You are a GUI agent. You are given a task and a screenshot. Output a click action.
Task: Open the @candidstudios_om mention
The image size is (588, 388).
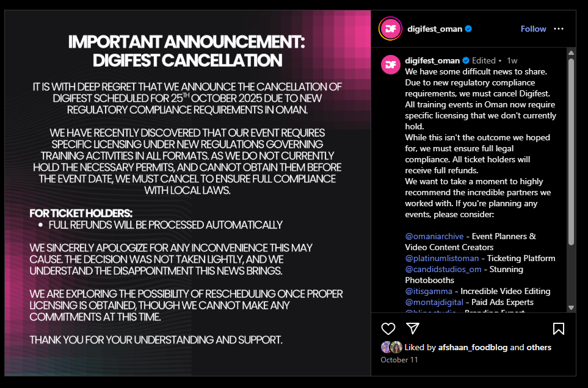pyautogui.click(x=443, y=269)
